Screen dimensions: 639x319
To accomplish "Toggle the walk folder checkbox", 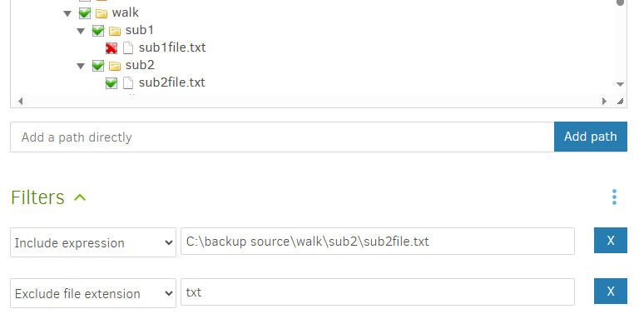I will [x=84, y=13].
